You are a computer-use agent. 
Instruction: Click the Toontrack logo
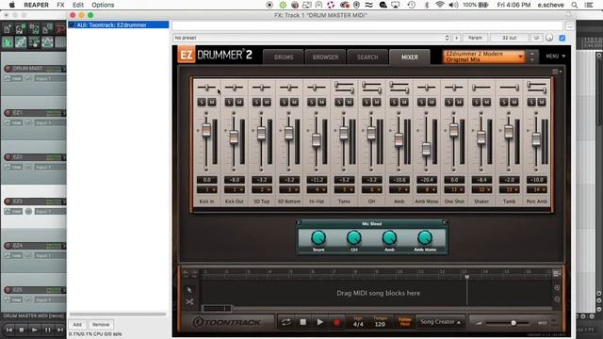pos(227,322)
